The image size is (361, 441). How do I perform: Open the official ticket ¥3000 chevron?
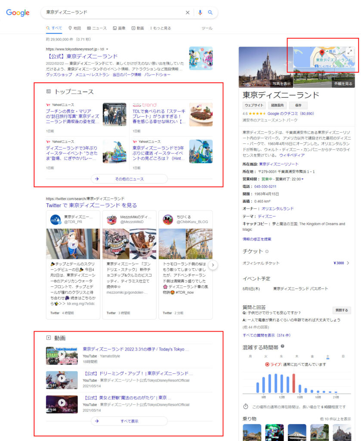348,263
